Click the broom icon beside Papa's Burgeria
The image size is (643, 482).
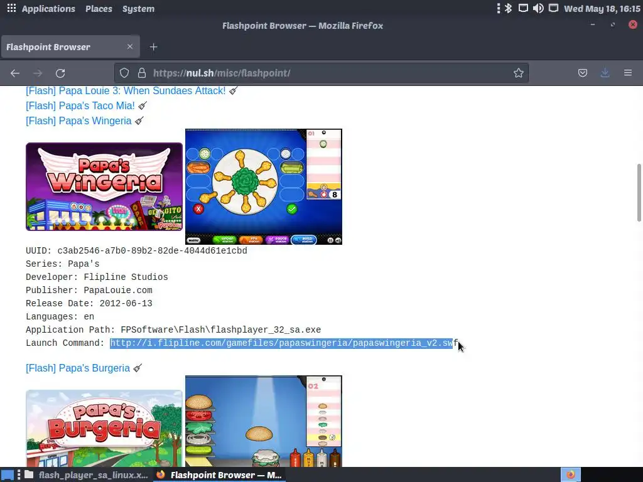(138, 368)
